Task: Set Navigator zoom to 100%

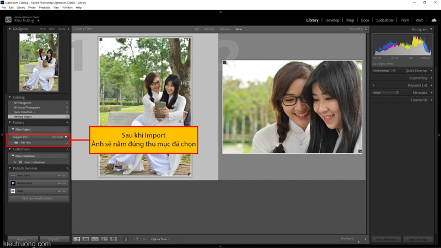Action: point(51,29)
